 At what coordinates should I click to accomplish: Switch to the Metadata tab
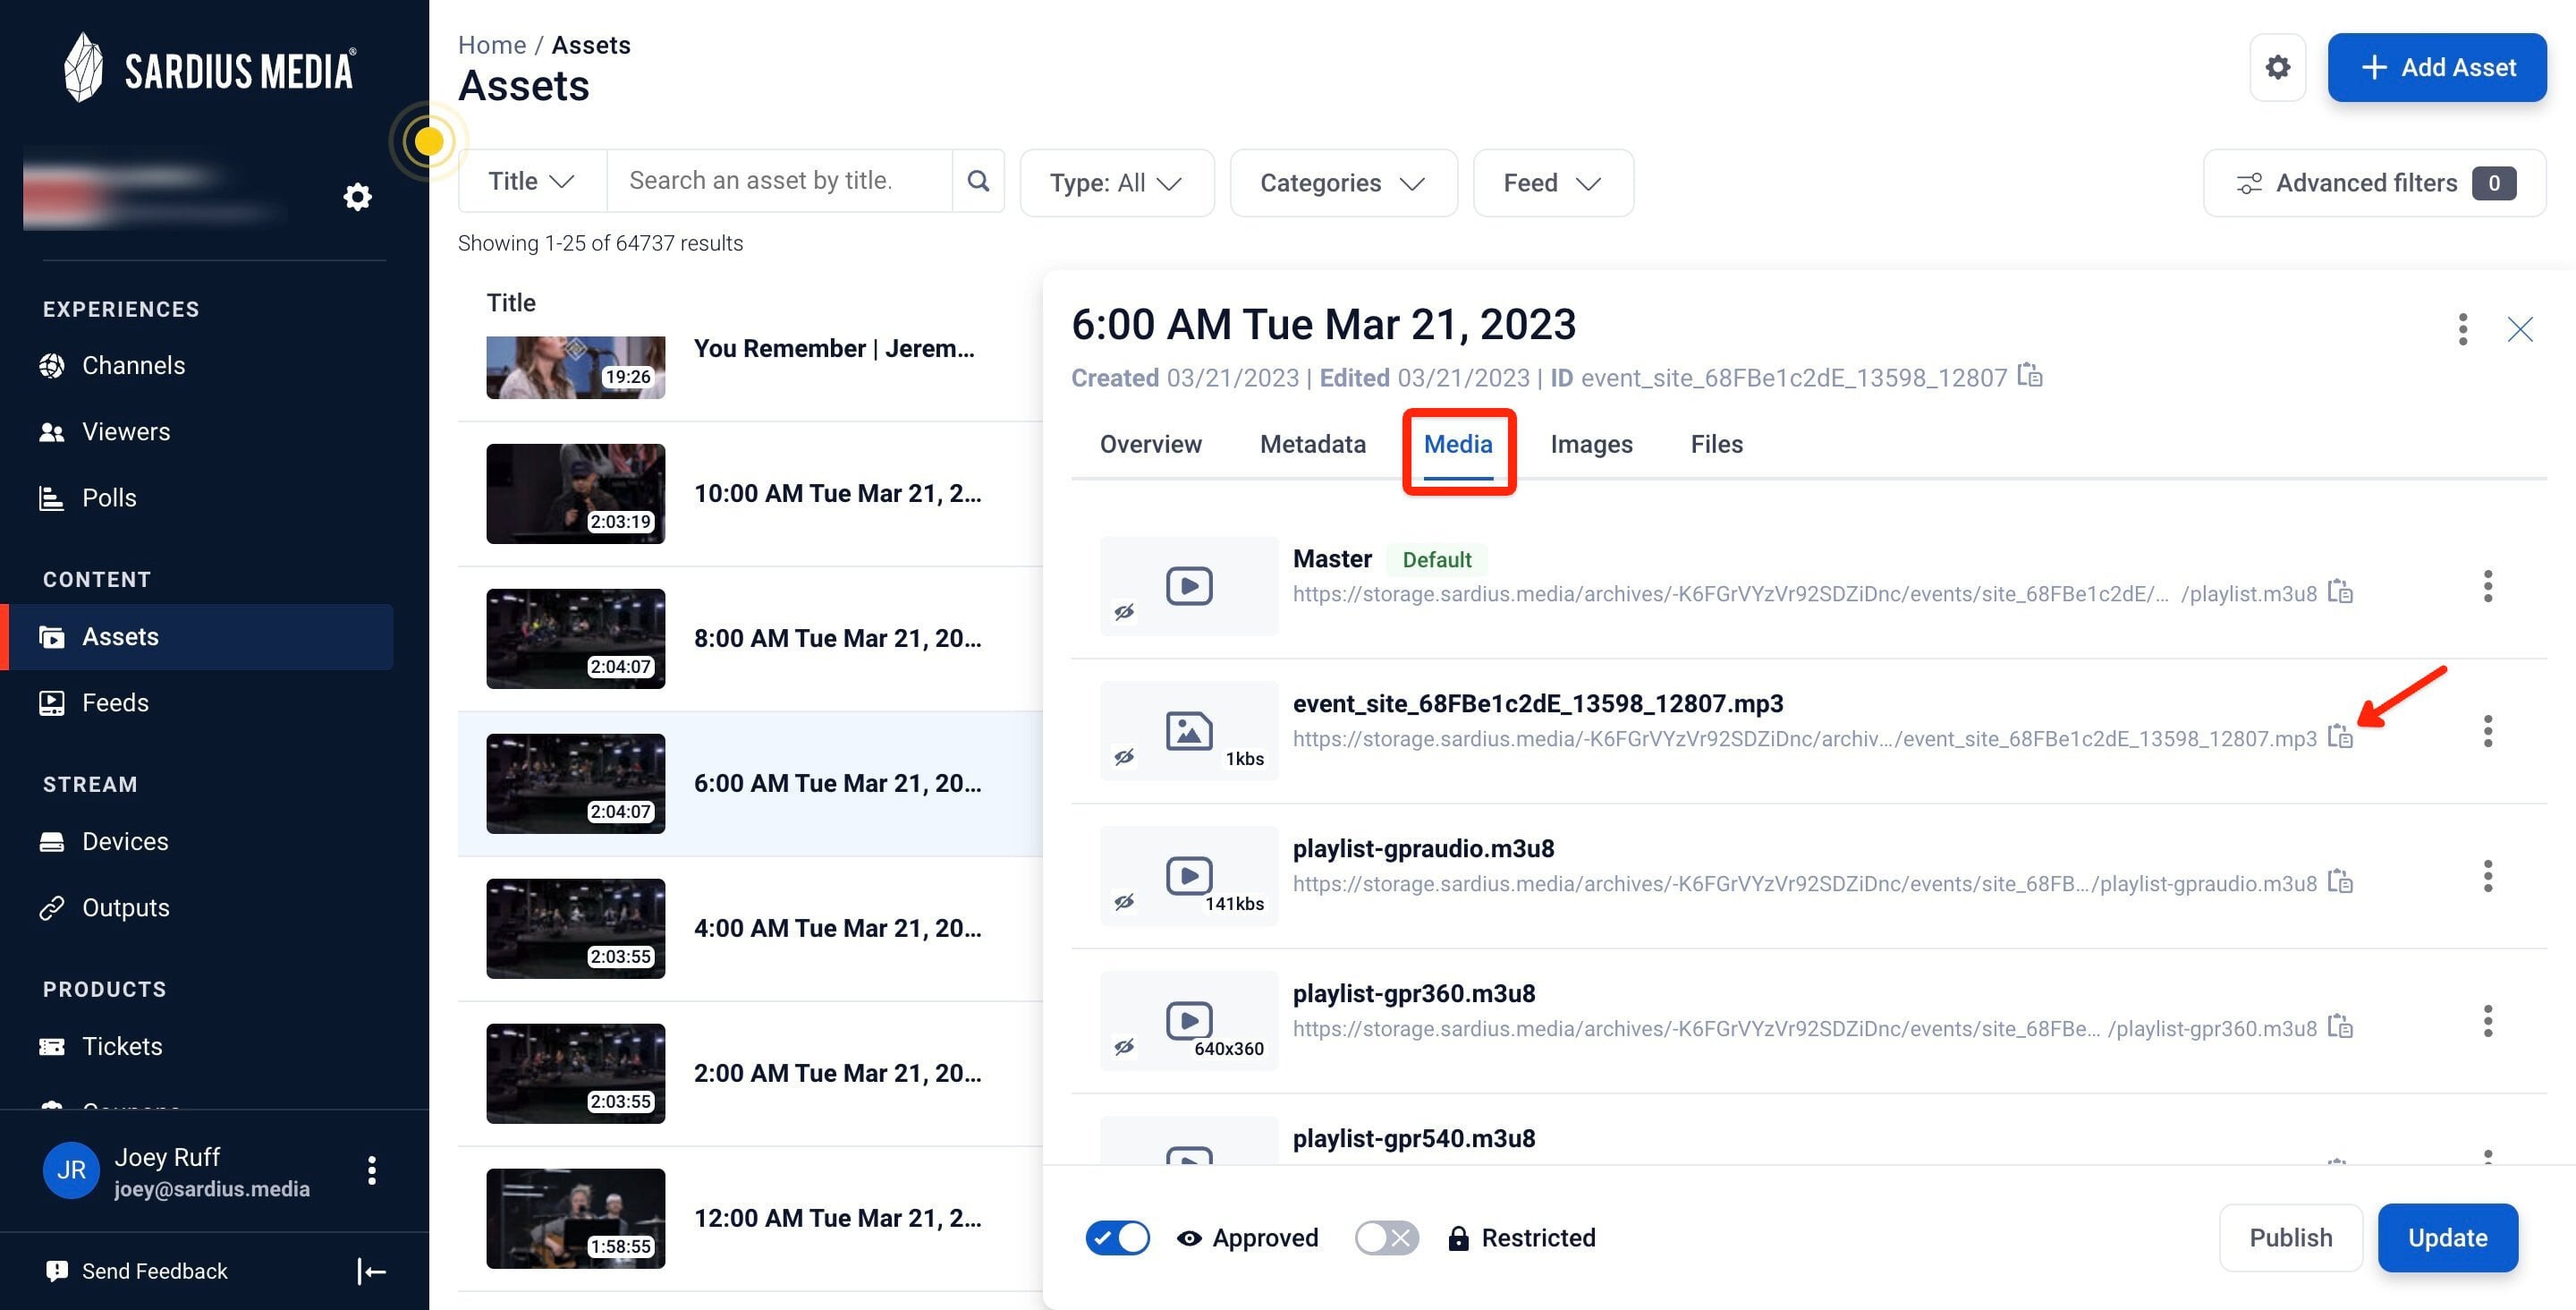pos(1312,445)
